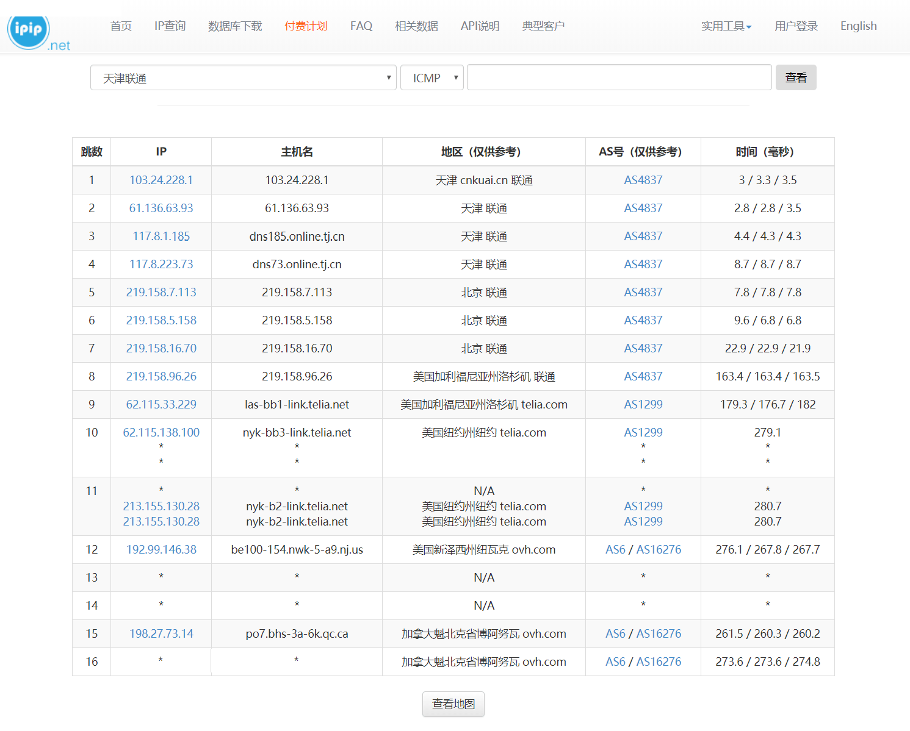Select hostname dns185.online.tj.cn
Viewport: 910px width, 731px height.
(x=297, y=237)
